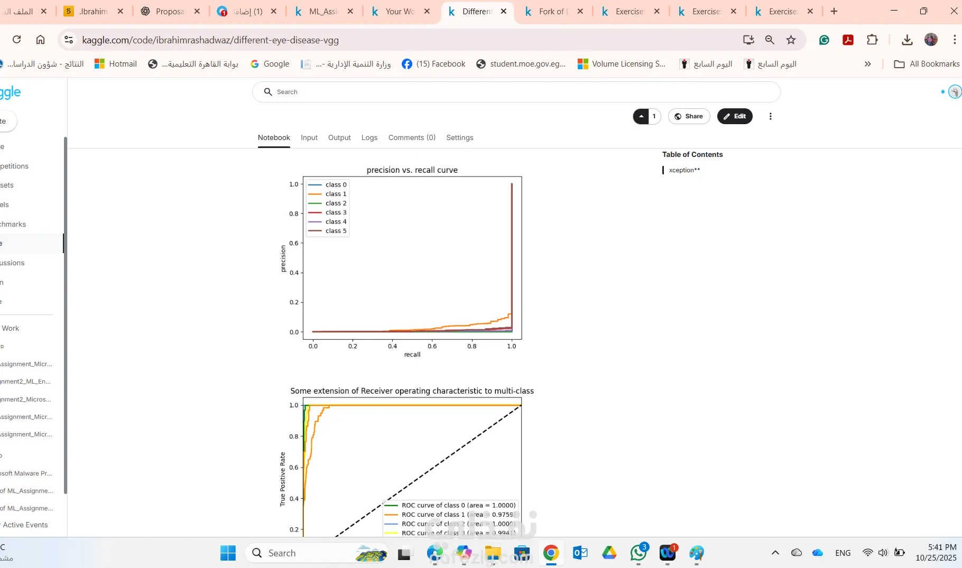The height and width of the screenshot is (568, 962).
Task: Open the Chrome profile avatar
Action: click(x=931, y=40)
